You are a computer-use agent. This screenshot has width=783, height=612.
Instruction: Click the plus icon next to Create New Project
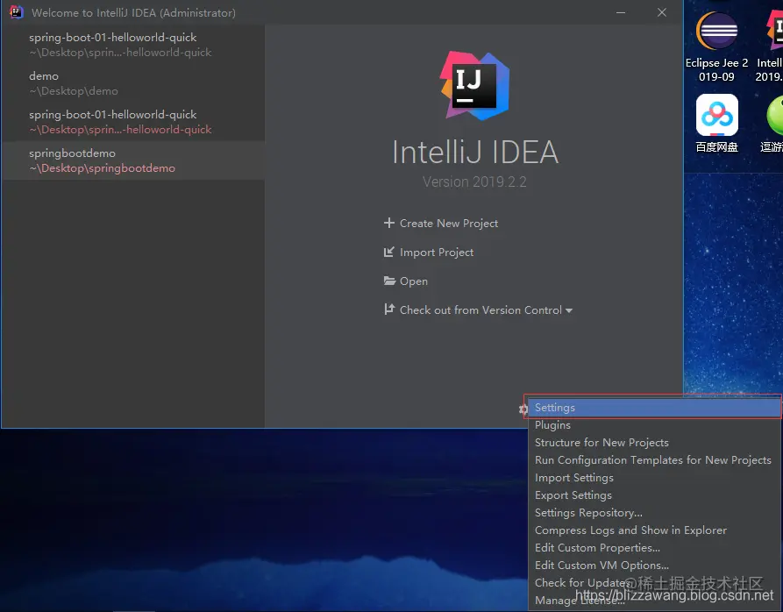click(389, 223)
